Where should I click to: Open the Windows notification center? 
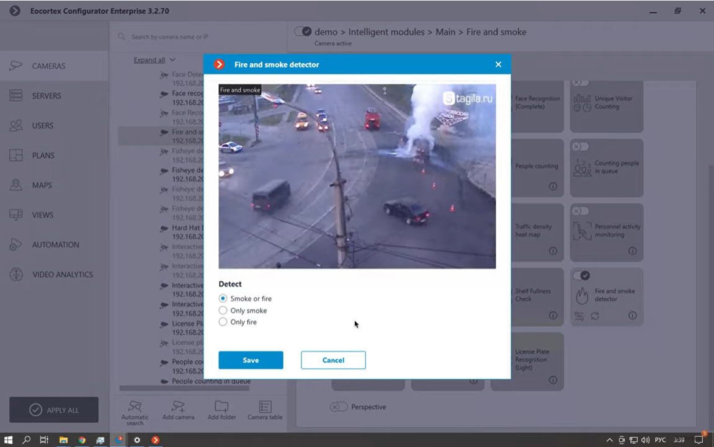point(699,440)
